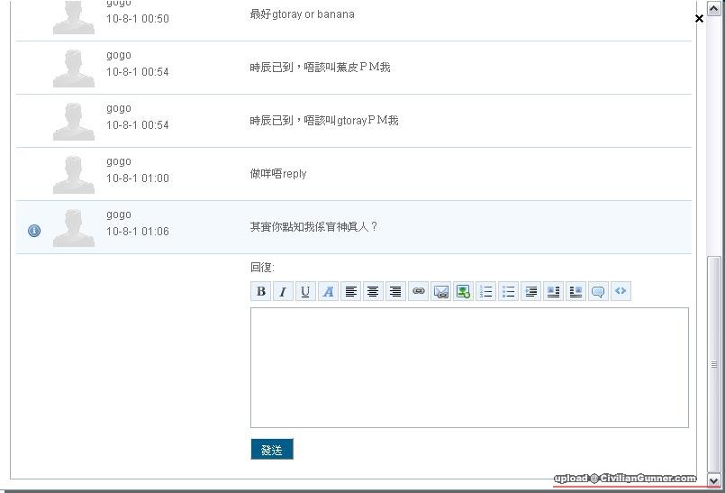Toggle bold formatting in reply editor
Image resolution: width=725 pixels, height=493 pixels.
(x=261, y=291)
